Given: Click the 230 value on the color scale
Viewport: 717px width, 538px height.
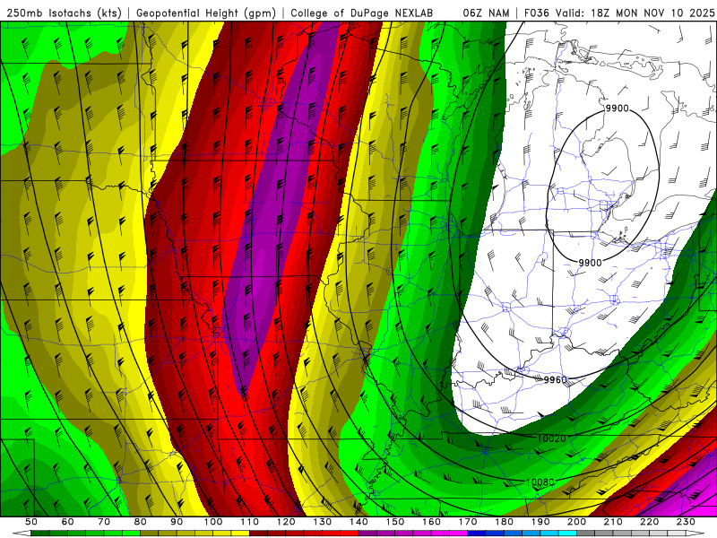Looking at the screenshot, I should 686,522.
